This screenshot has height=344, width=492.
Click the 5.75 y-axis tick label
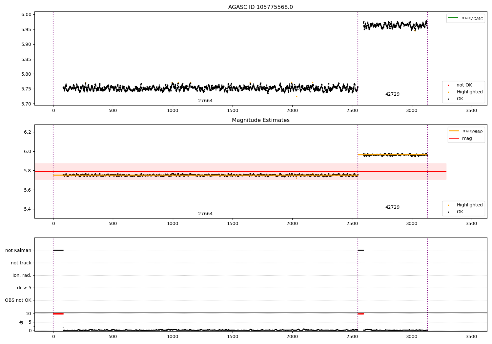(x=26, y=89)
